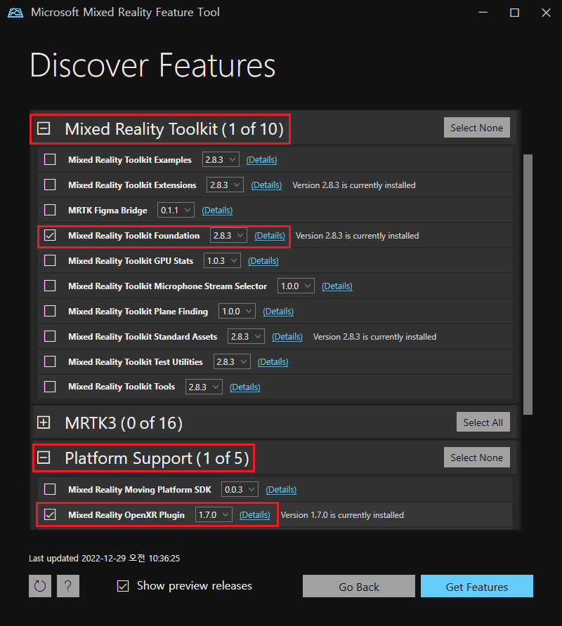Click Select None for Mixed Reality Toolkit

(x=476, y=128)
